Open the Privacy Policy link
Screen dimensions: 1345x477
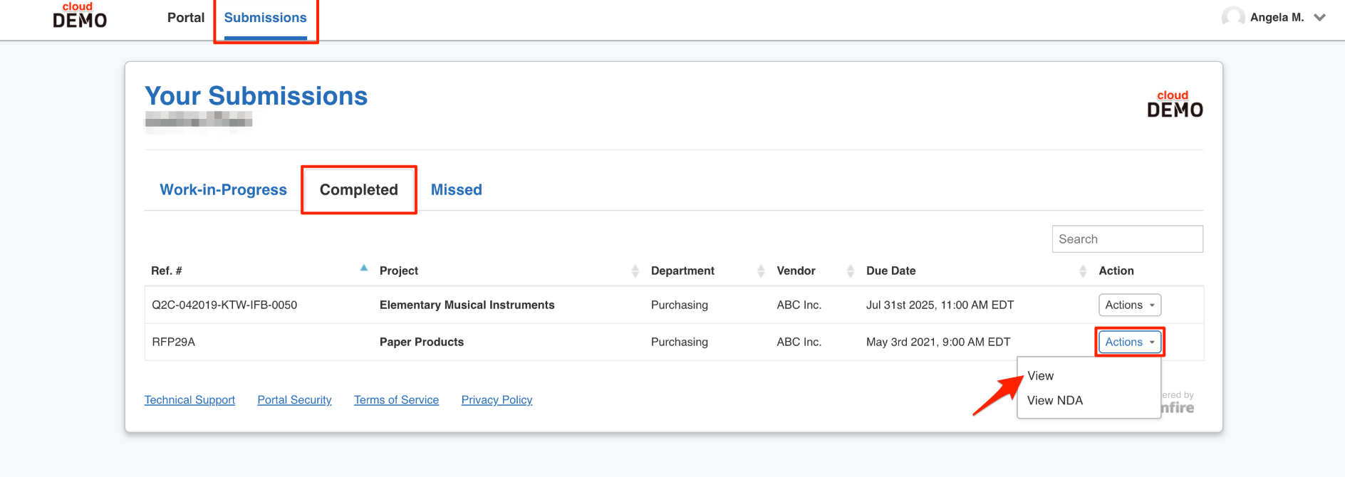click(x=497, y=400)
